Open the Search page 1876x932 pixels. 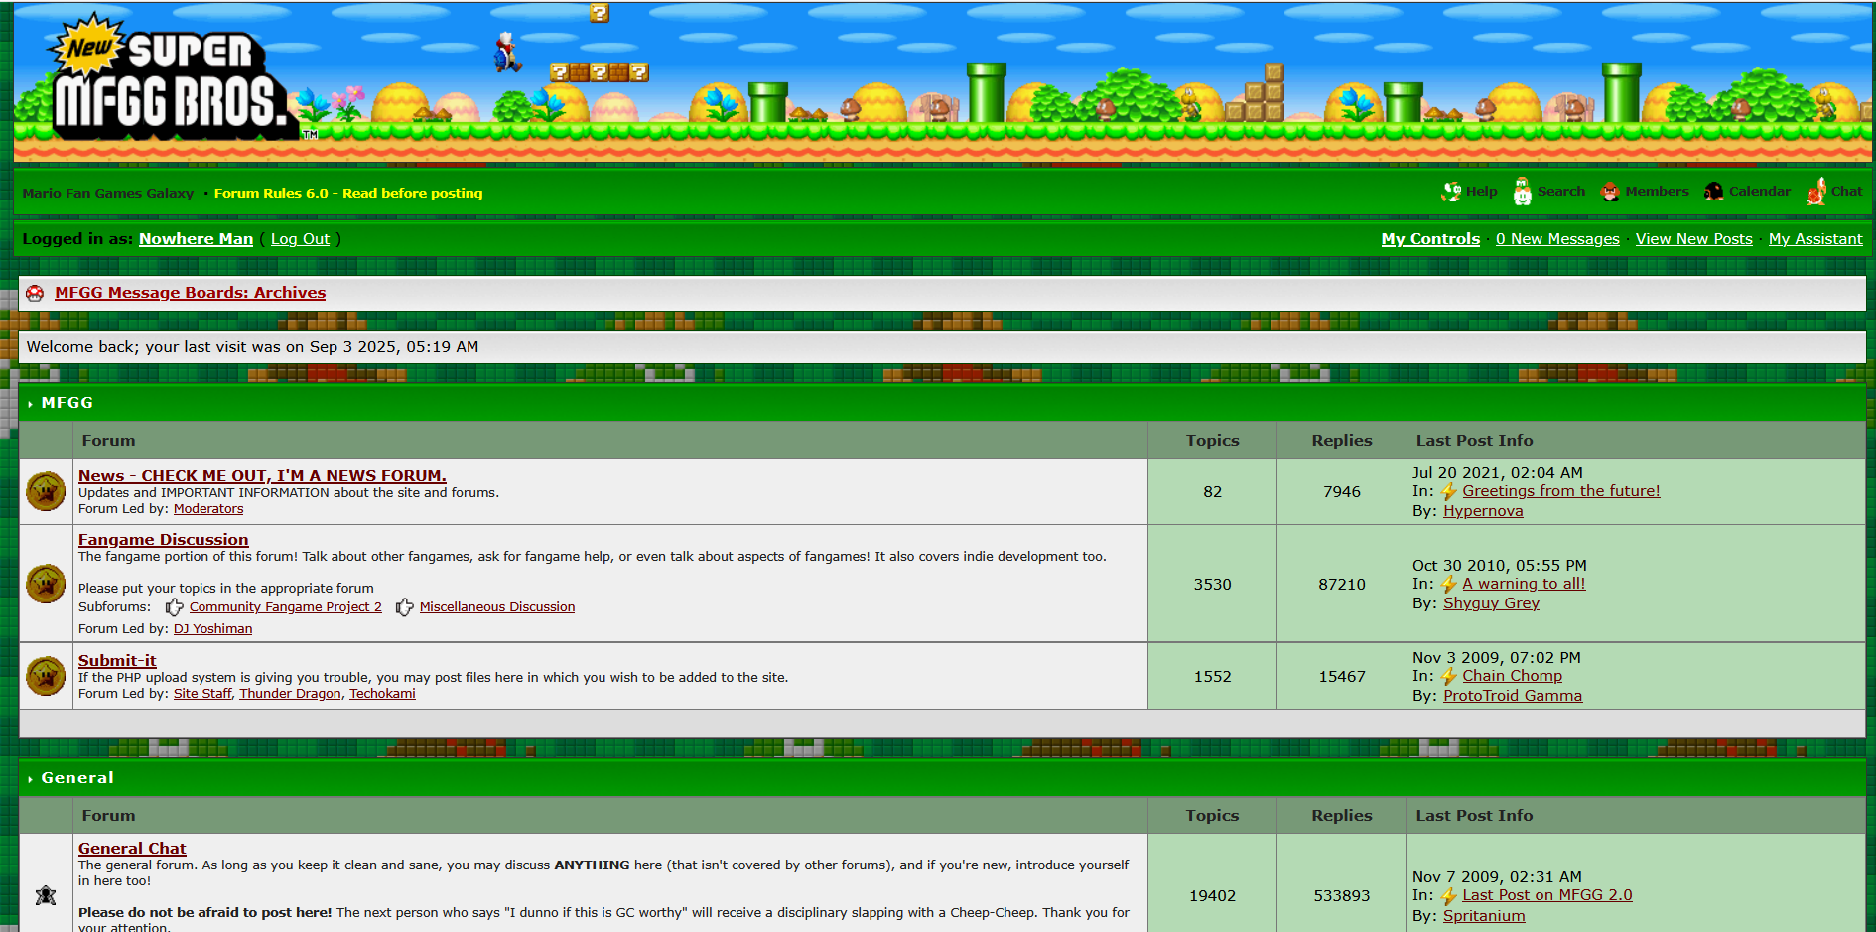click(x=1561, y=192)
